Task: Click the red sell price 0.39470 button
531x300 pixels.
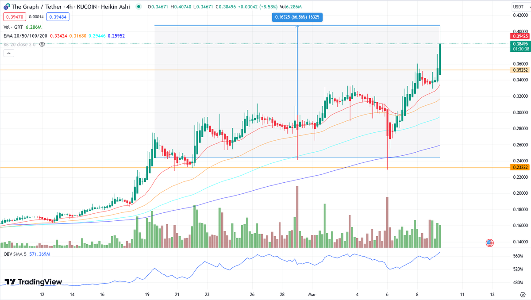Action: 15,17
